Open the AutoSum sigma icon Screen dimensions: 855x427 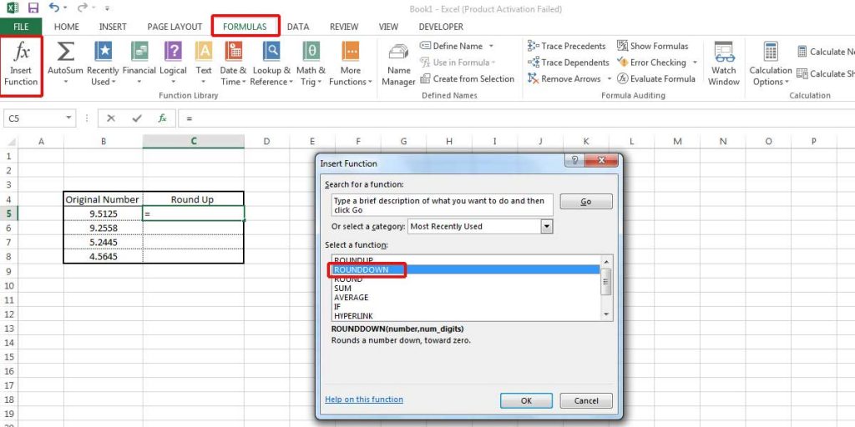point(65,52)
